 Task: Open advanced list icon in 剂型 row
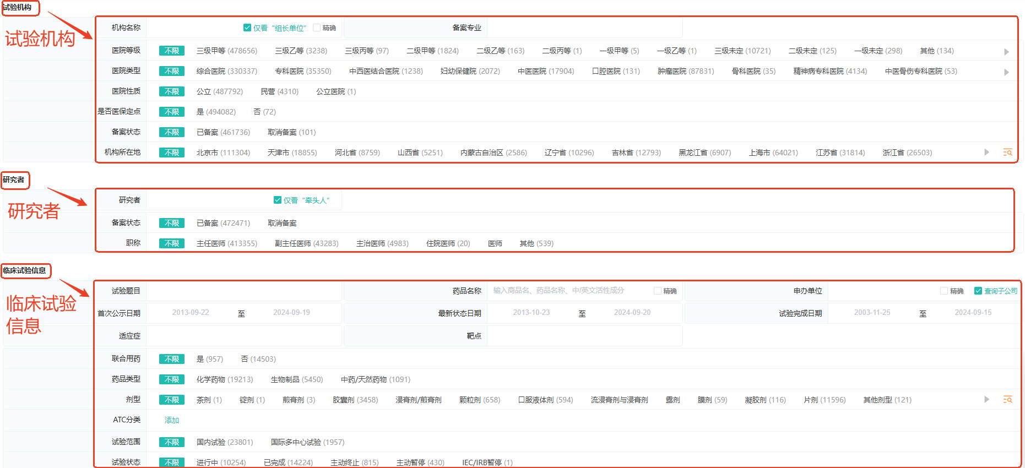(1007, 400)
